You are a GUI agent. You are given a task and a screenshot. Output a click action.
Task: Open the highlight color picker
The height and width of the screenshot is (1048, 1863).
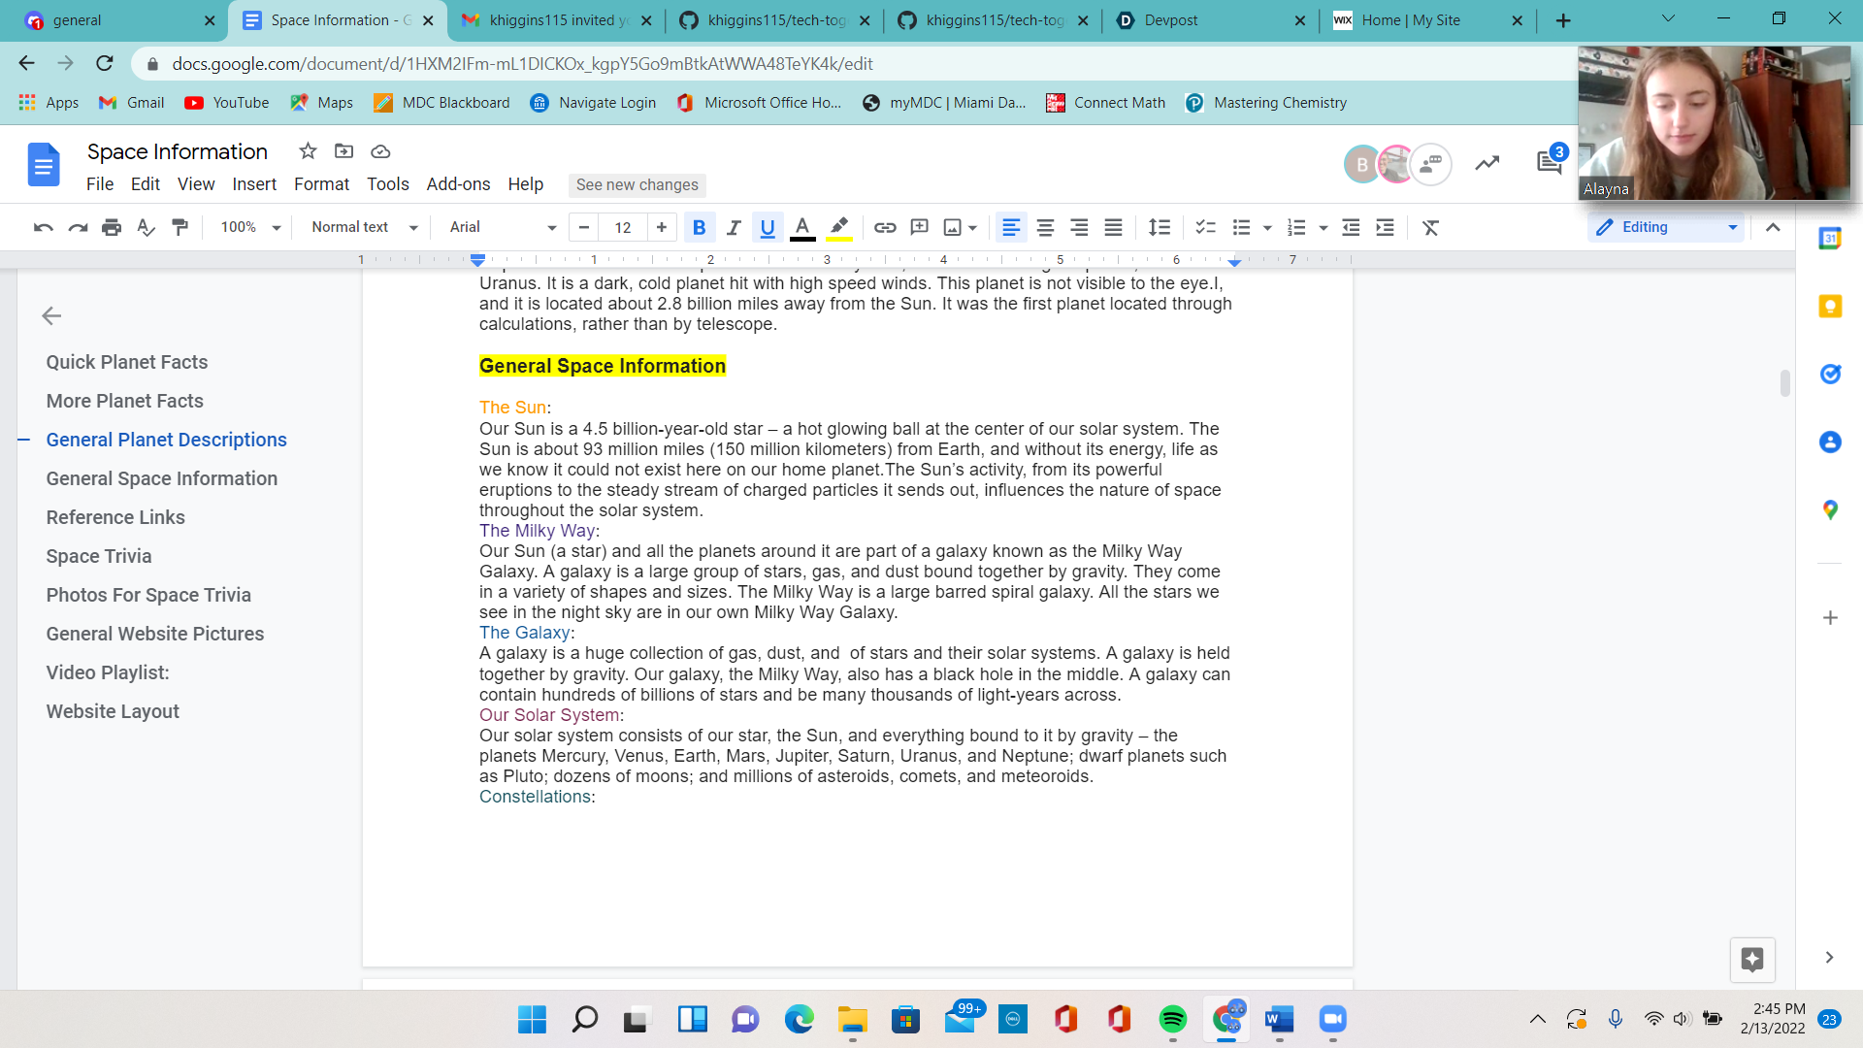[x=839, y=227]
